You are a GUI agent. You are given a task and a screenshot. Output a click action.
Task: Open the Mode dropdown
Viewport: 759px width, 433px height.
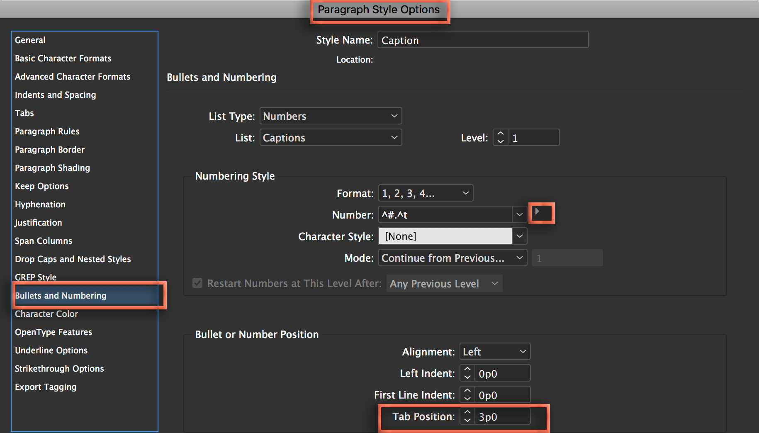[452, 258]
